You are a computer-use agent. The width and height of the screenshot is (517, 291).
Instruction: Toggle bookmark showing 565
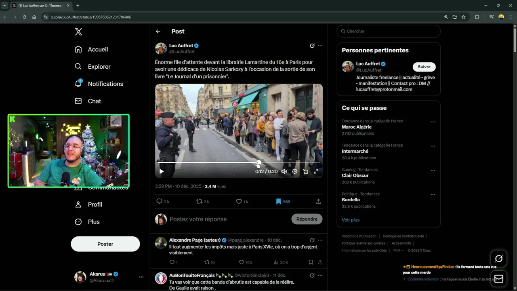[283, 201]
